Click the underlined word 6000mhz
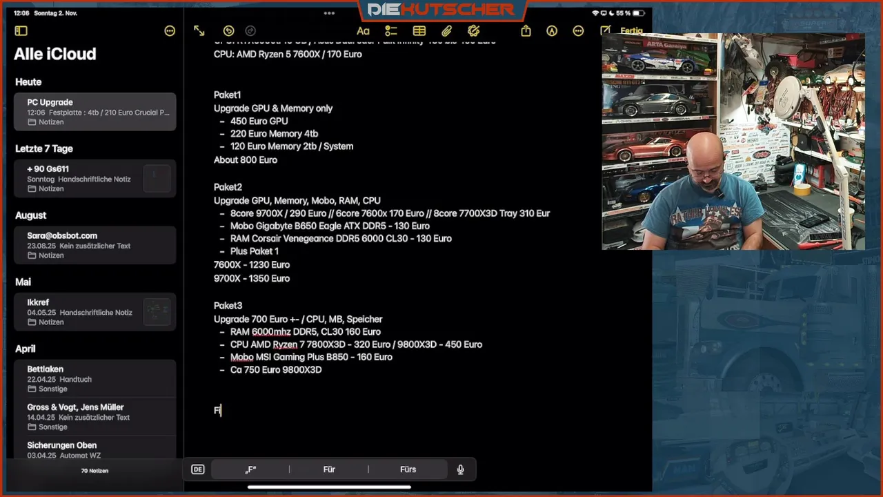 (x=271, y=332)
